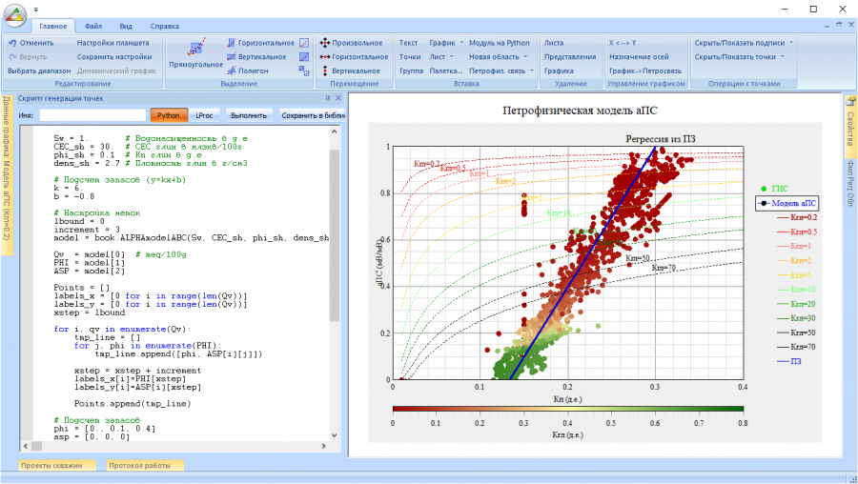
Task: Open the Вид ribbon tab
Action: point(126,27)
